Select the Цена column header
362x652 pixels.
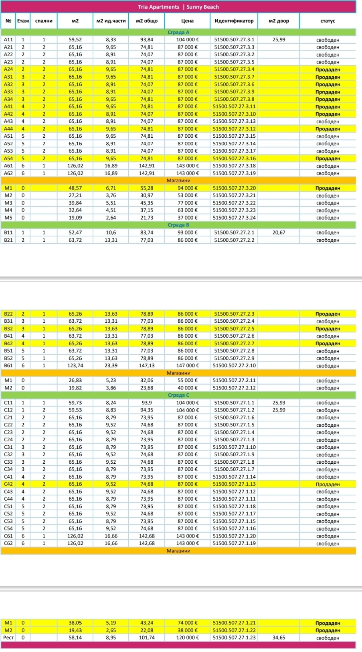[x=187, y=21]
